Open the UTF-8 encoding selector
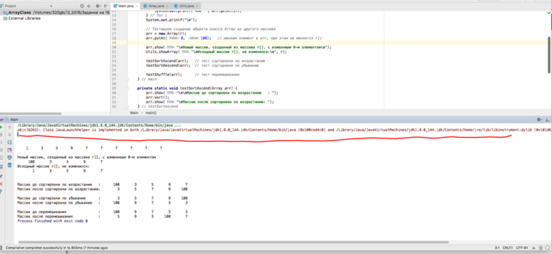 tap(522, 248)
